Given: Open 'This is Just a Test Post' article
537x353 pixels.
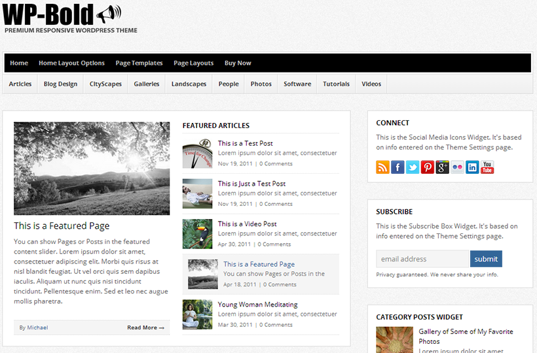Looking at the screenshot, I should [251, 184].
